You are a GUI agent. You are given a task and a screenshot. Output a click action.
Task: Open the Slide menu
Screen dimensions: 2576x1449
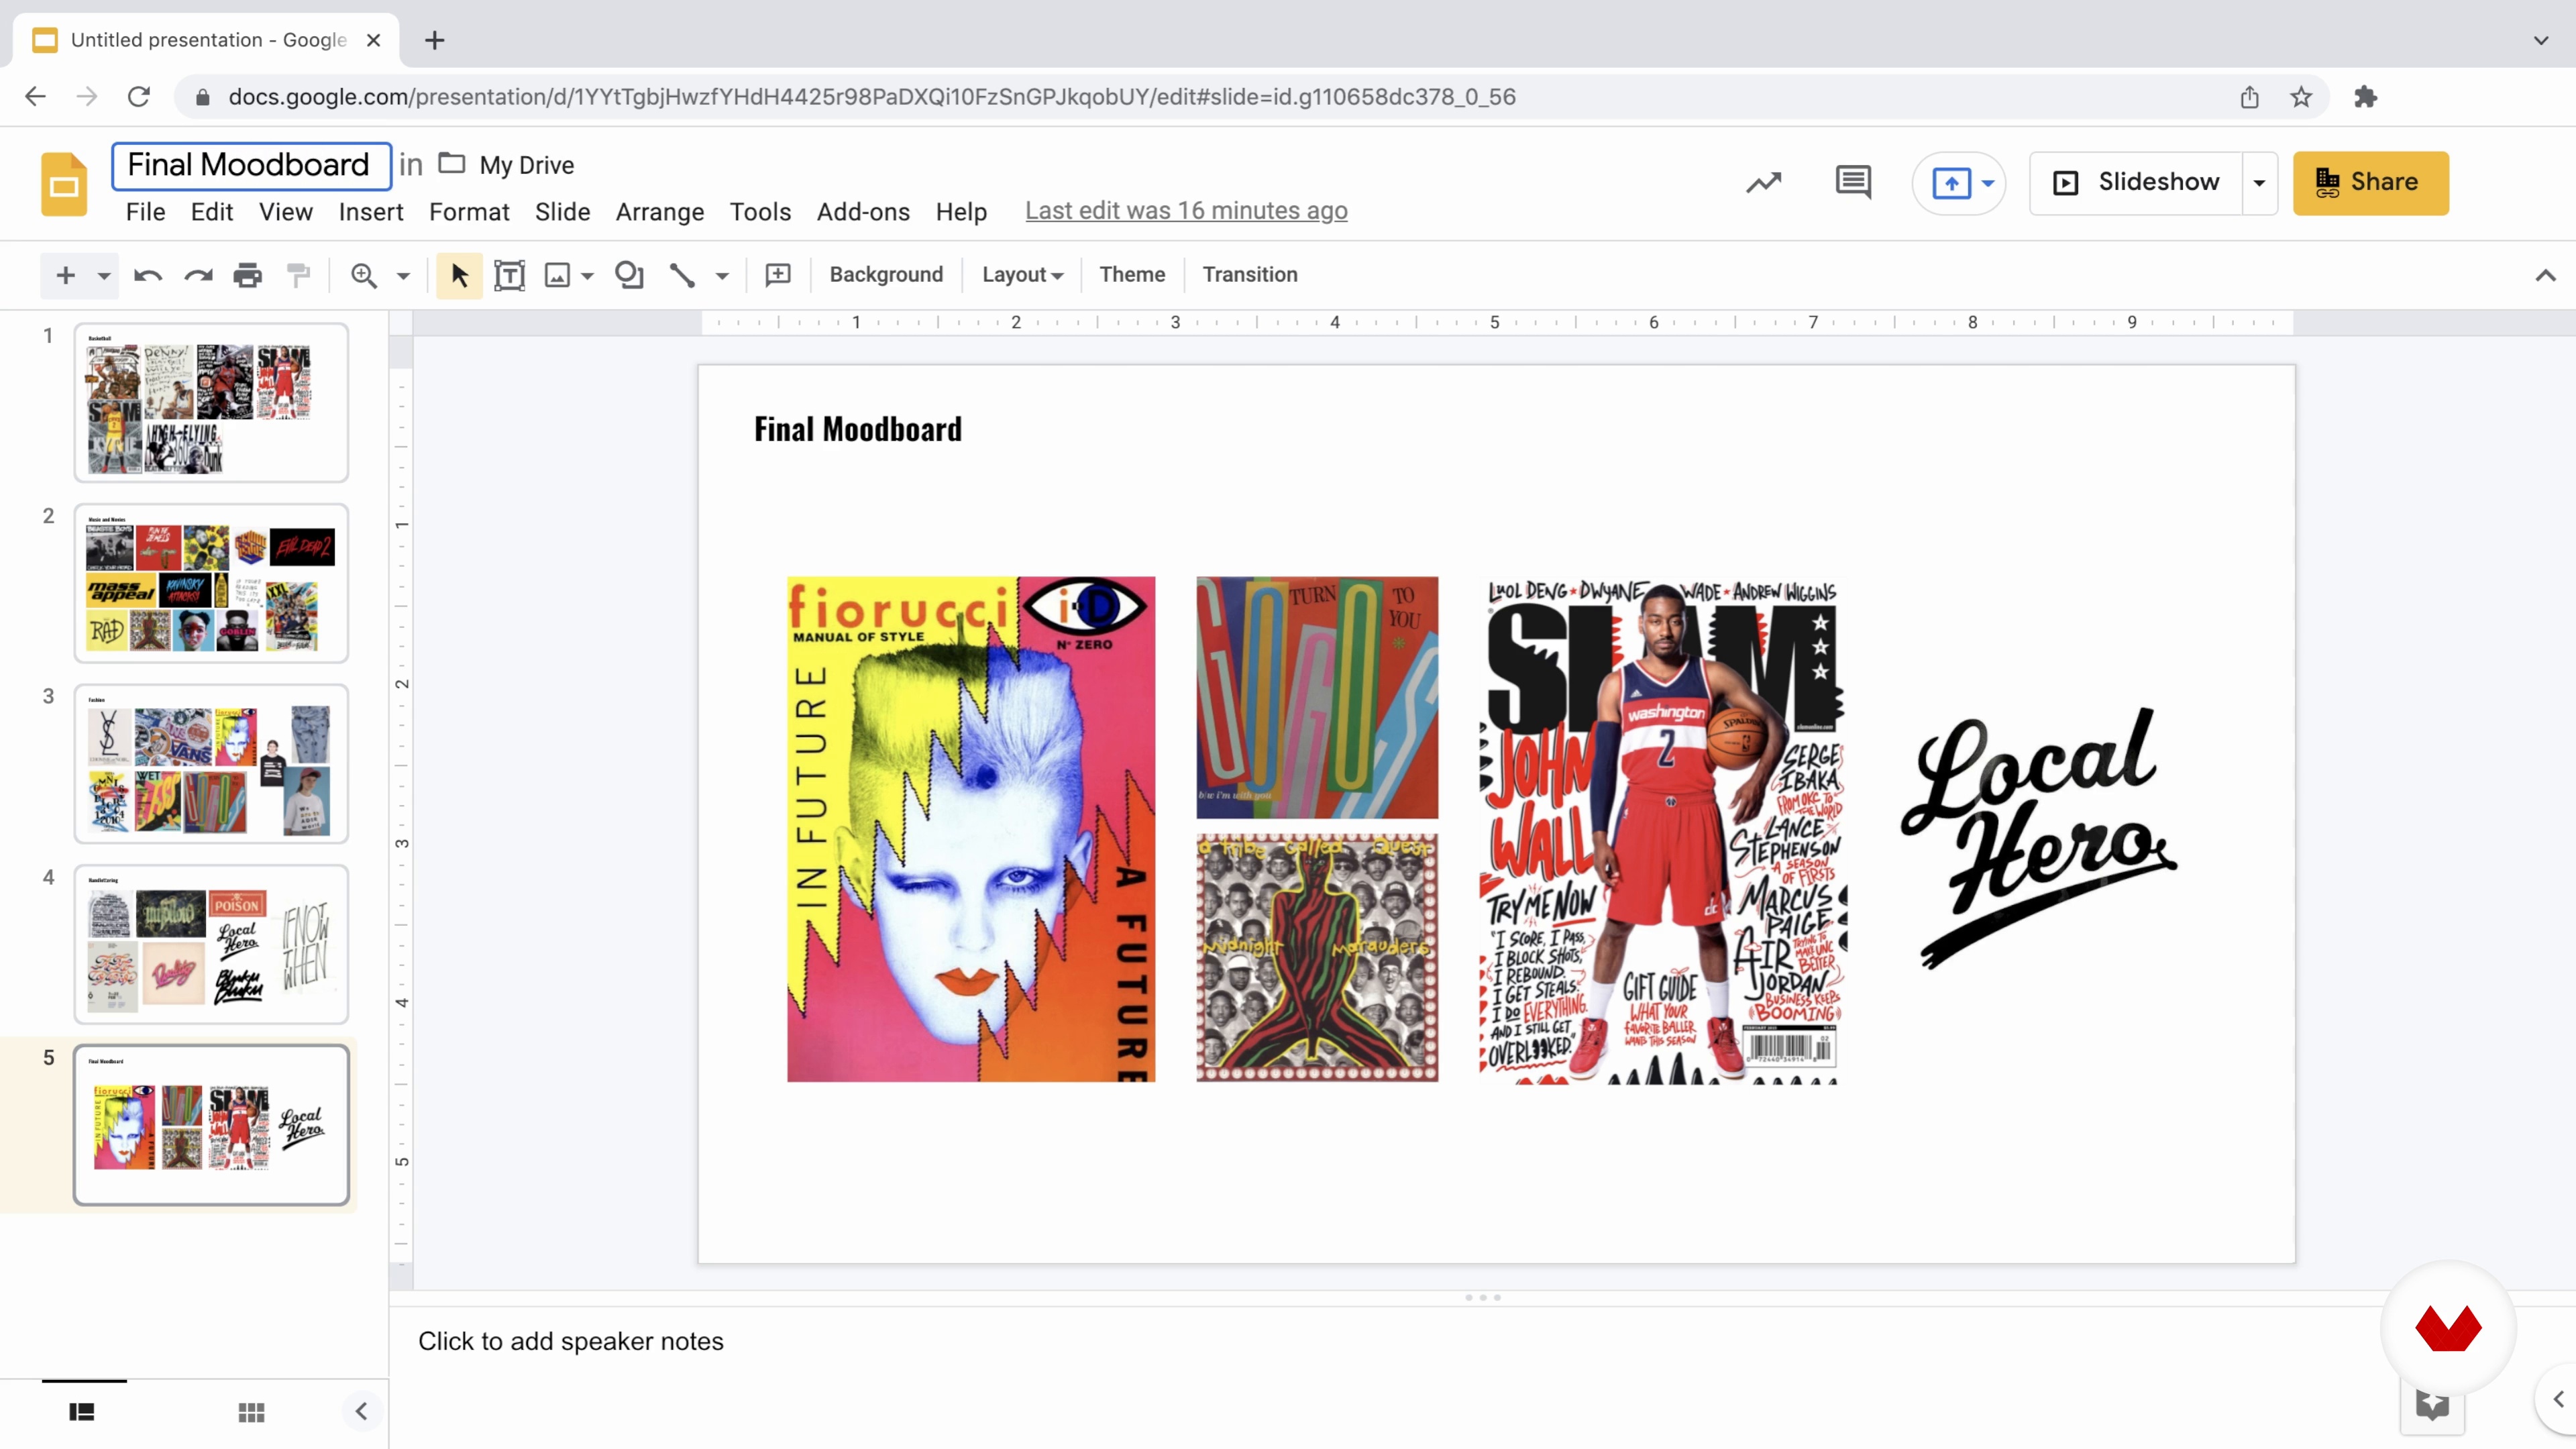562,212
